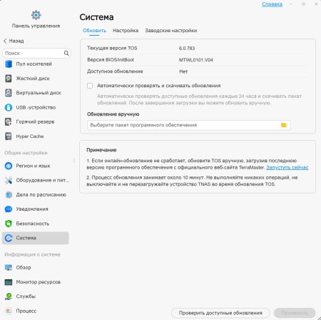Image resolution: width=321 pixels, height=320 pixels.
Task: Click the manual update package input field
Action: click(189, 125)
